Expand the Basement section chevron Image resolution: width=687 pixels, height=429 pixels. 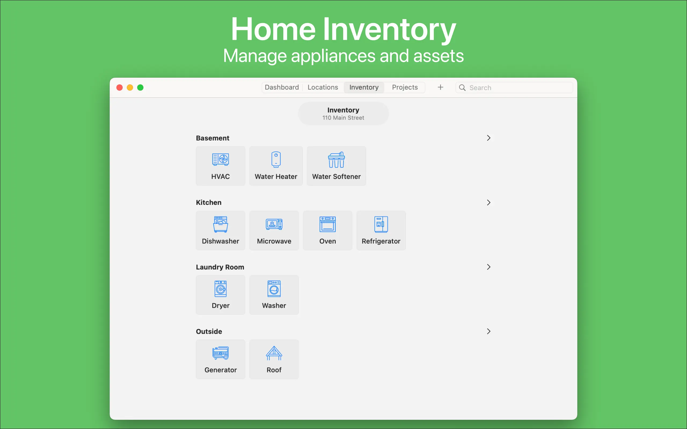tap(488, 138)
